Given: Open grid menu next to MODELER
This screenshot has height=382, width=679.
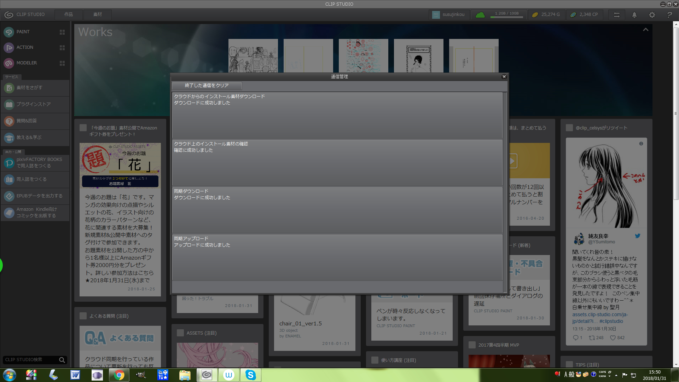Looking at the screenshot, I should tap(62, 63).
